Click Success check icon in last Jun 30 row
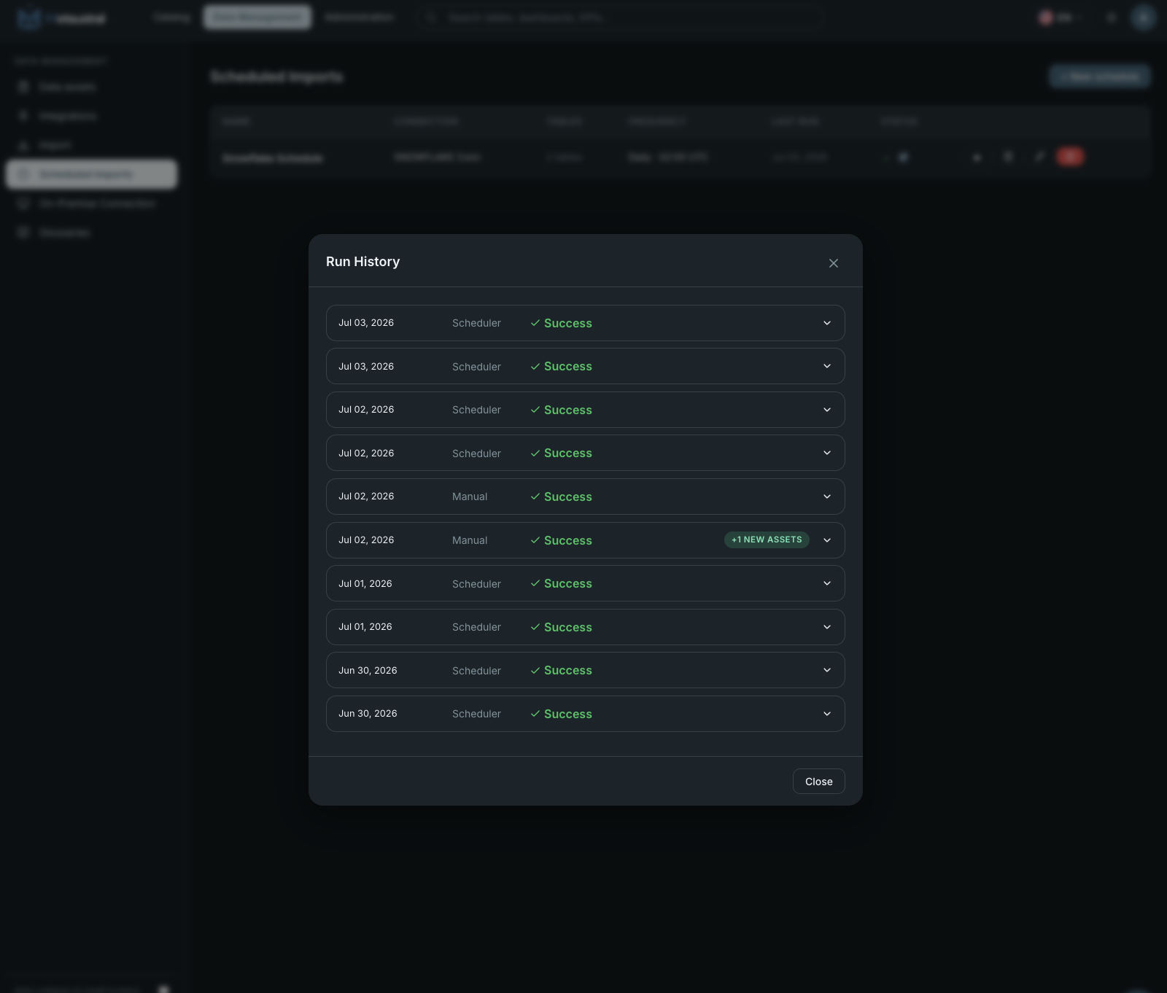The height and width of the screenshot is (993, 1167). coord(535,714)
